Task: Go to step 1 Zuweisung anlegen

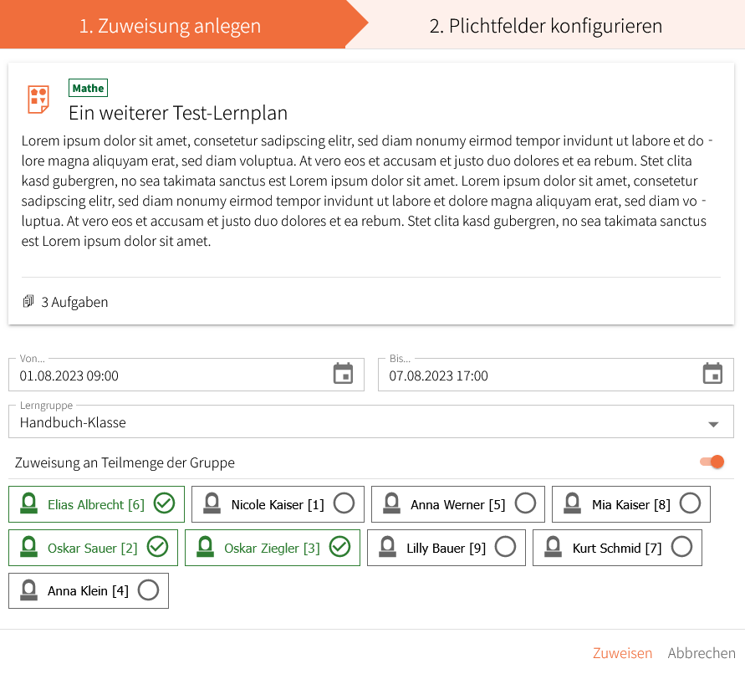Action: point(170,26)
